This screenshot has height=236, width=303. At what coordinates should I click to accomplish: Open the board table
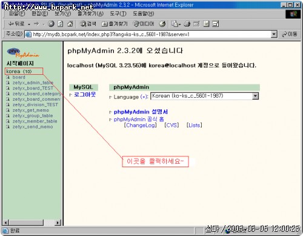(19, 77)
